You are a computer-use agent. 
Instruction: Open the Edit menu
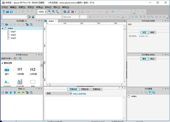click(13, 7)
